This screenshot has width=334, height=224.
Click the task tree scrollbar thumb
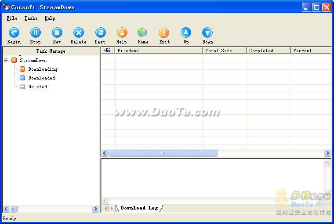coord(14,209)
